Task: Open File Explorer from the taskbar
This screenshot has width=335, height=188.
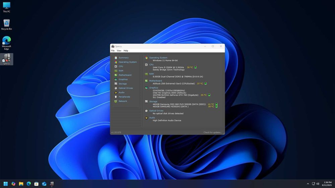Action: pos(21,184)
